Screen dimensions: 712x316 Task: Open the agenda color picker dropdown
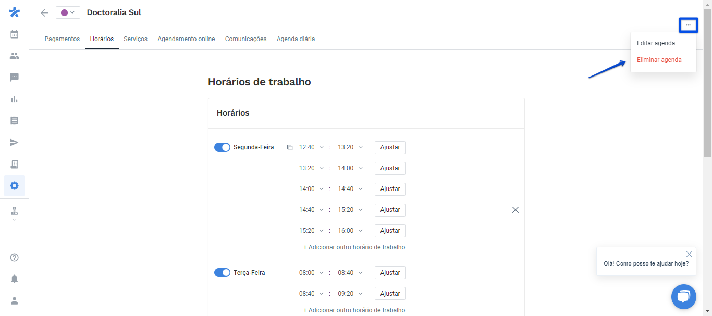click(68, 12)
